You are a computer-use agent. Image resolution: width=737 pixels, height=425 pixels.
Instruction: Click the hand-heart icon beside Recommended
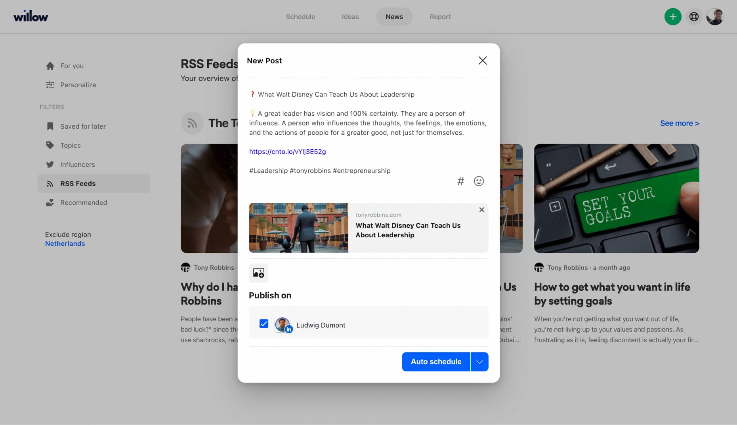click(x=50, y=202)
